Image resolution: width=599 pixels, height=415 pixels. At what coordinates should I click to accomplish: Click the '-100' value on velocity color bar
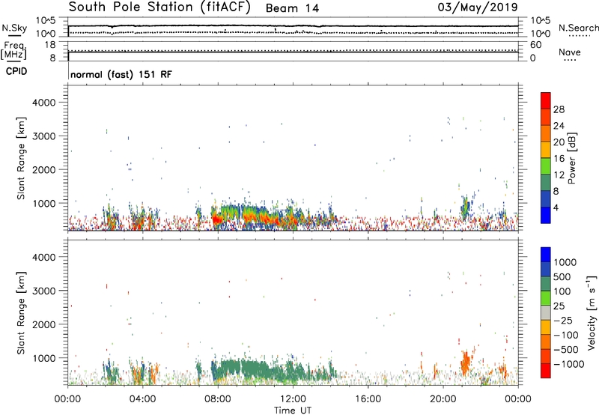coord(566,335)
